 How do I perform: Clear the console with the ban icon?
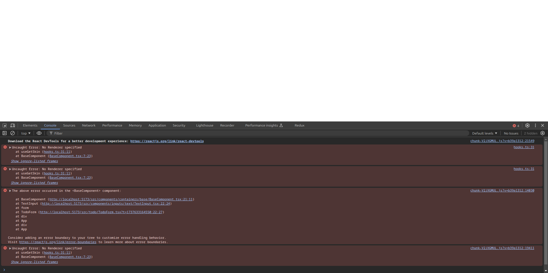pos(13,133)
